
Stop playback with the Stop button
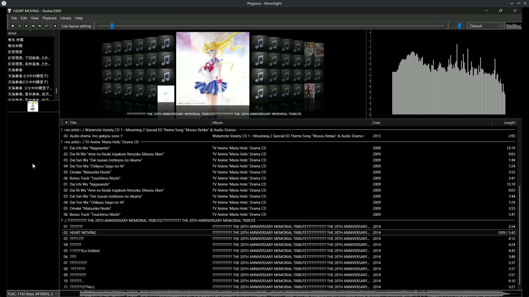coord(13,26)
